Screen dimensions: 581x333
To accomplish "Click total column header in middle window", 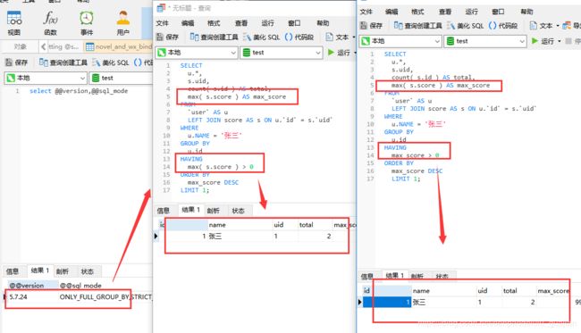I will tap(315, 225).
